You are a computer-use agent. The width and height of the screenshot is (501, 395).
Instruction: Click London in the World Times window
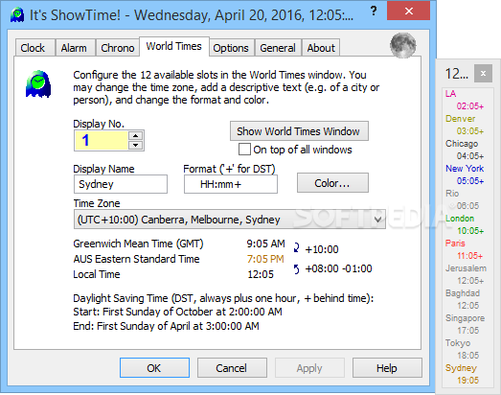[x=460, y=219]
